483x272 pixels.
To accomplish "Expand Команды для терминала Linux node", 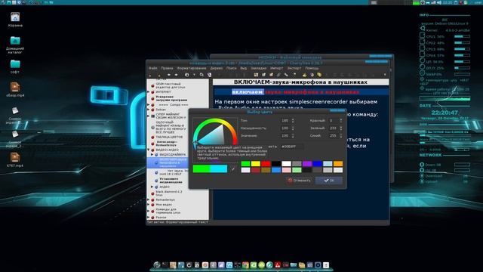I will tap(149, 211).
